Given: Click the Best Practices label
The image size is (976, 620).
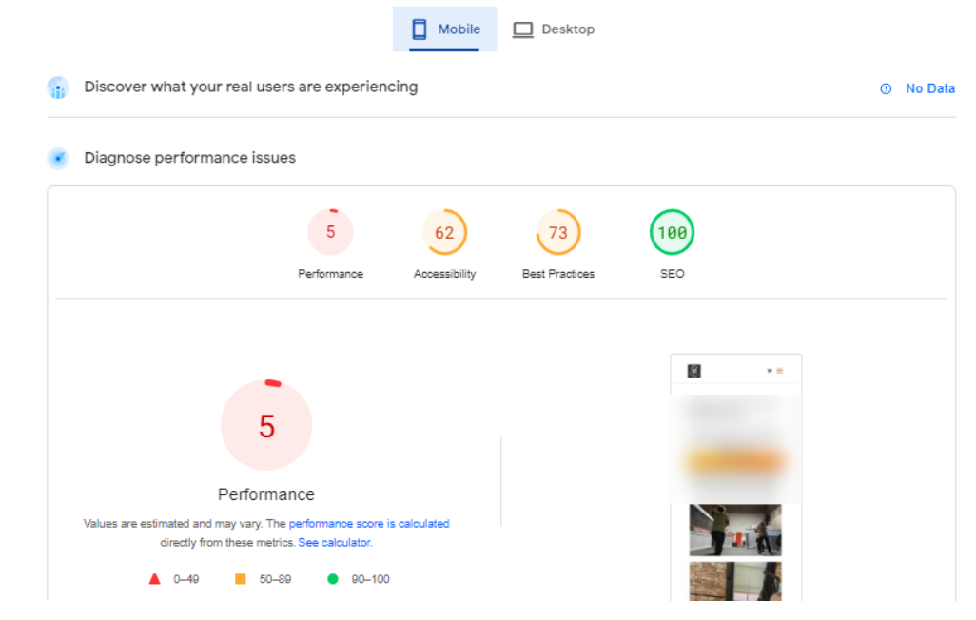Looking at the screenshot, I should (558, 274).
